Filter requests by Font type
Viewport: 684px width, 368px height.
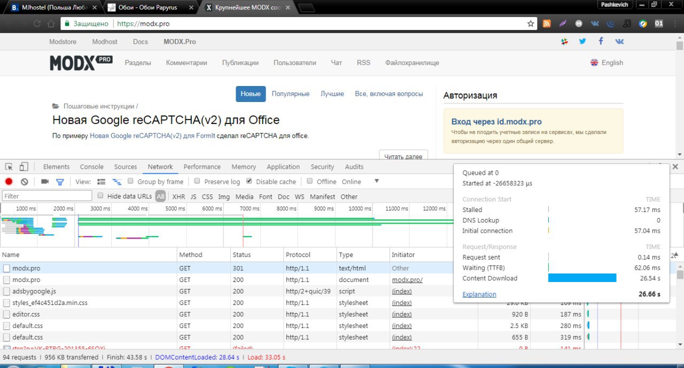[x=266, y=197]
